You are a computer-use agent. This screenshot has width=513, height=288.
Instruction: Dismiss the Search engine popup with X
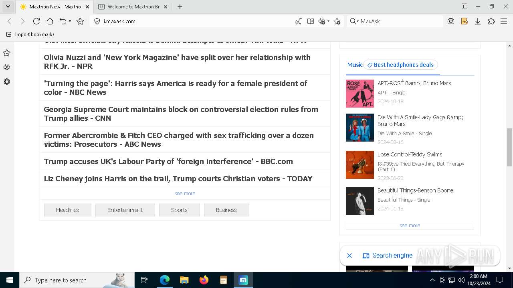pos(349,256)
